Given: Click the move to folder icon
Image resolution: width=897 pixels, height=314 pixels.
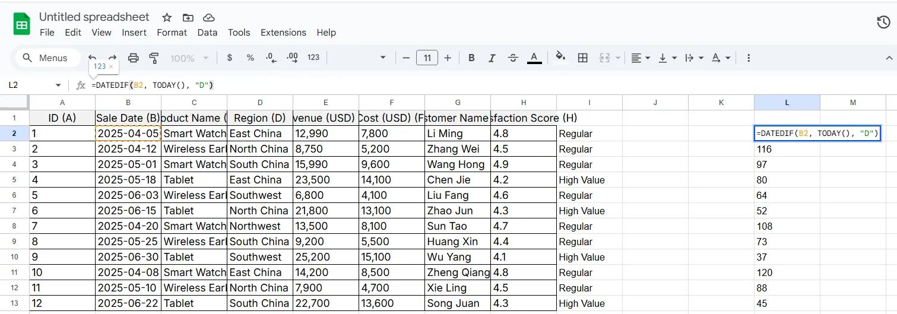Looking at the screenshot, I should click(x=188, y=17).
